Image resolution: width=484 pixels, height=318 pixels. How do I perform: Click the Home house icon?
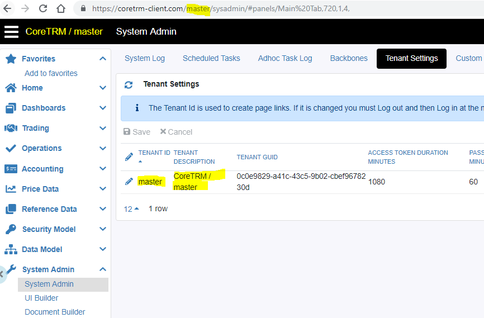click(11, 88)
